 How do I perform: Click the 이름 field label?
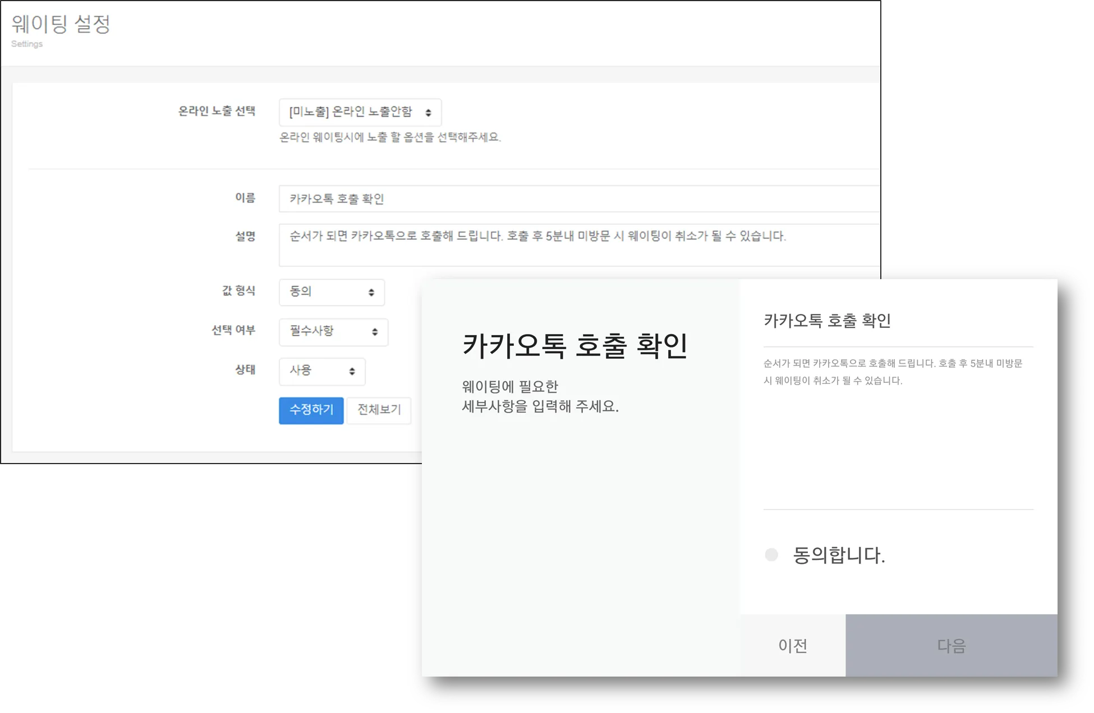pos(245,198)
